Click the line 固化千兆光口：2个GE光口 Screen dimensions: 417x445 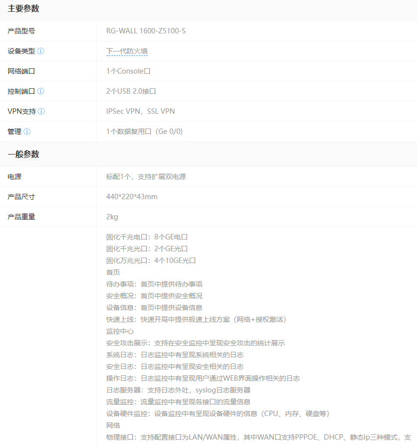click(147, 249)
